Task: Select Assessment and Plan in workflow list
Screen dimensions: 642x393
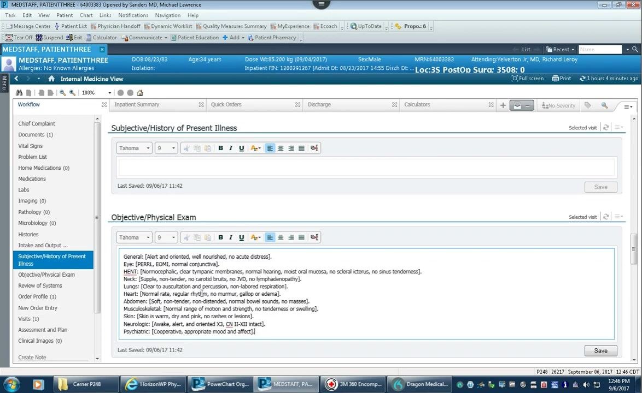Action: [43, 330]
